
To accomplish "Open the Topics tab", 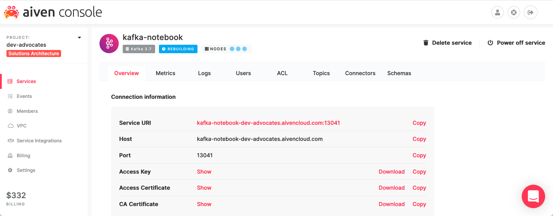I will (x=321, y=73).
